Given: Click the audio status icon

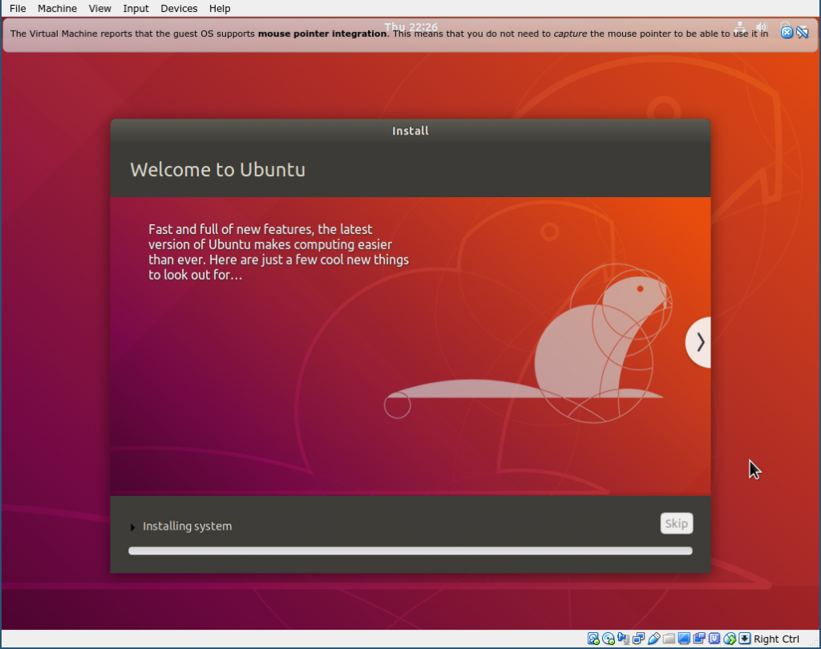Looking at the screenshot, I should click(623, 639).
